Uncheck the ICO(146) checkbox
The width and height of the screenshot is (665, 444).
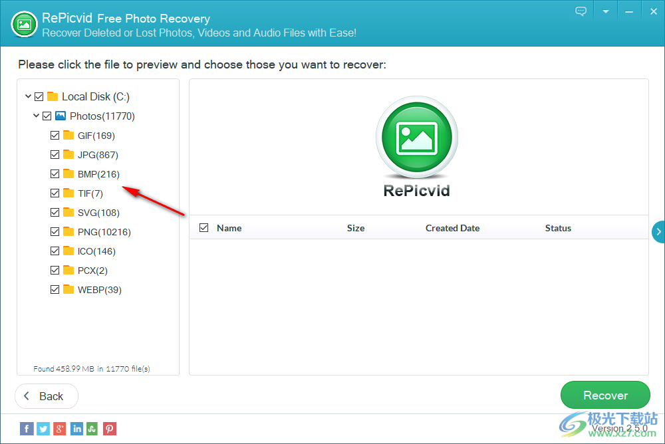(55, 251)
